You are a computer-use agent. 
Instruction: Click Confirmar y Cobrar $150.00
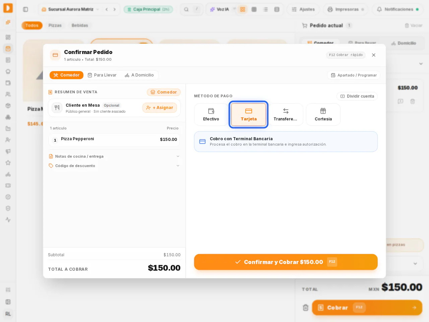click(286, 262)
